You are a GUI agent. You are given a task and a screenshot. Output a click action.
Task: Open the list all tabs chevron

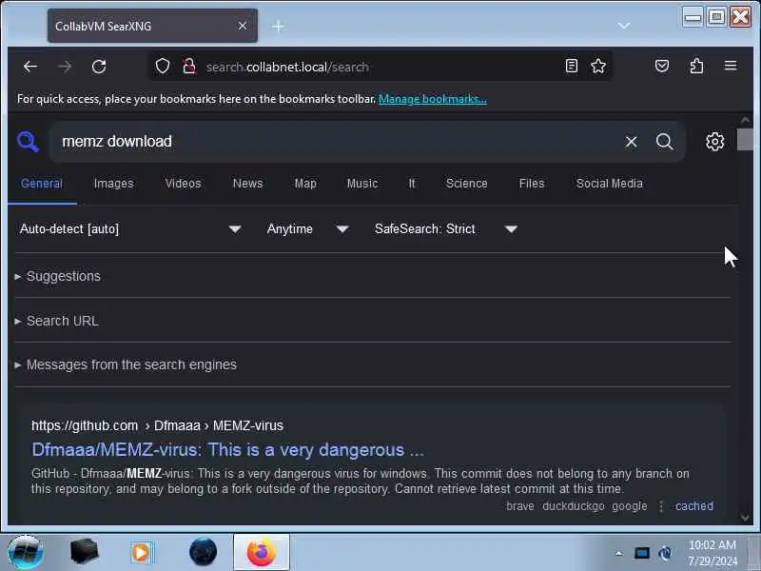point(624,26)
